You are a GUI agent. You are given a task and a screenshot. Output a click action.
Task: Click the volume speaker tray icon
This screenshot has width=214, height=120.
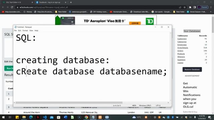pos(190,117)
